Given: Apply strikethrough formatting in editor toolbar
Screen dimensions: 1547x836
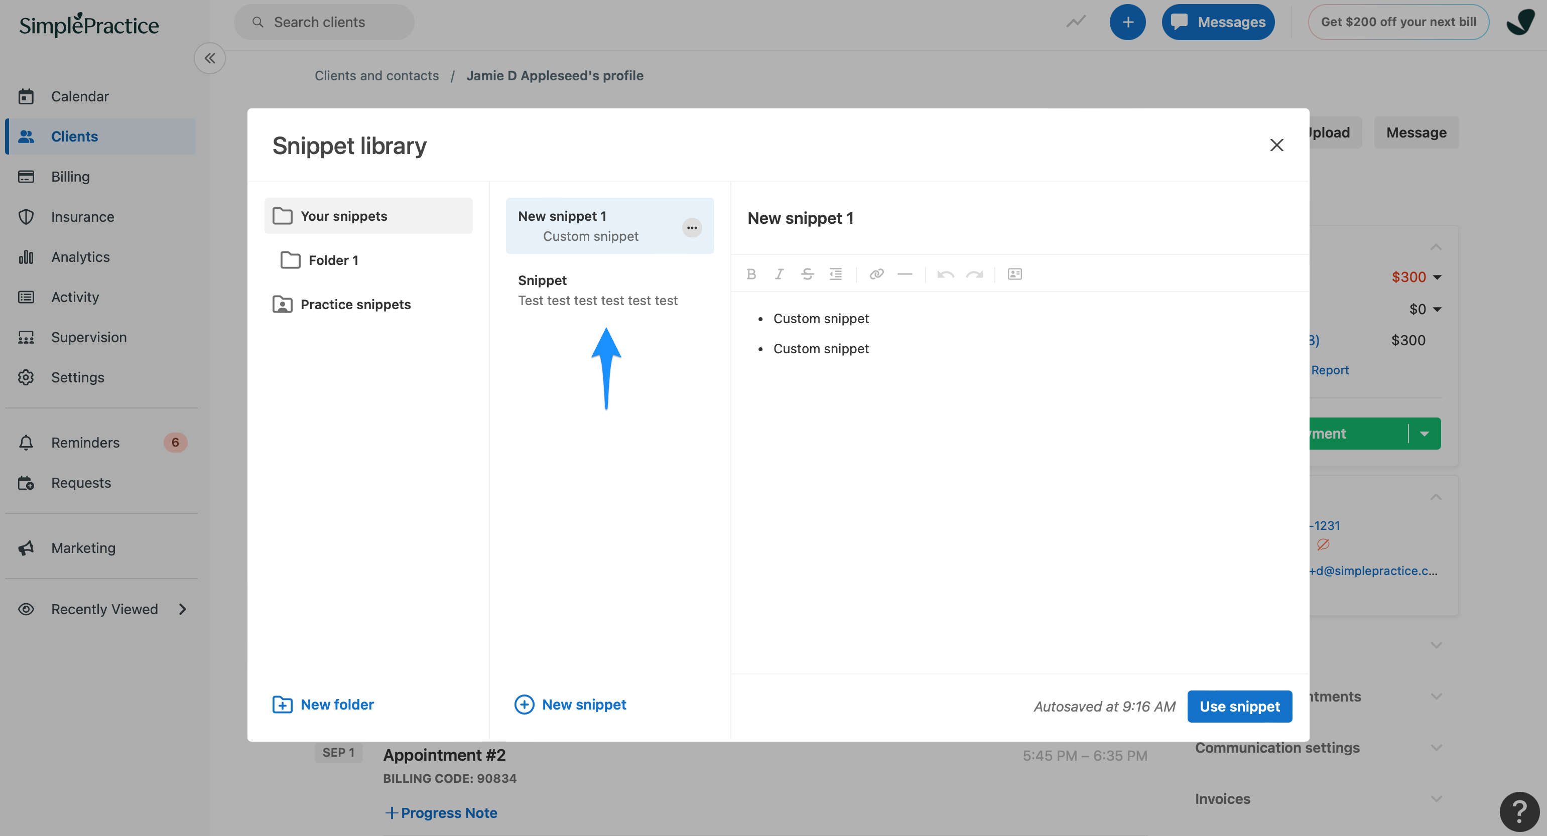Looking at the screenshot, I should (807, 274).
